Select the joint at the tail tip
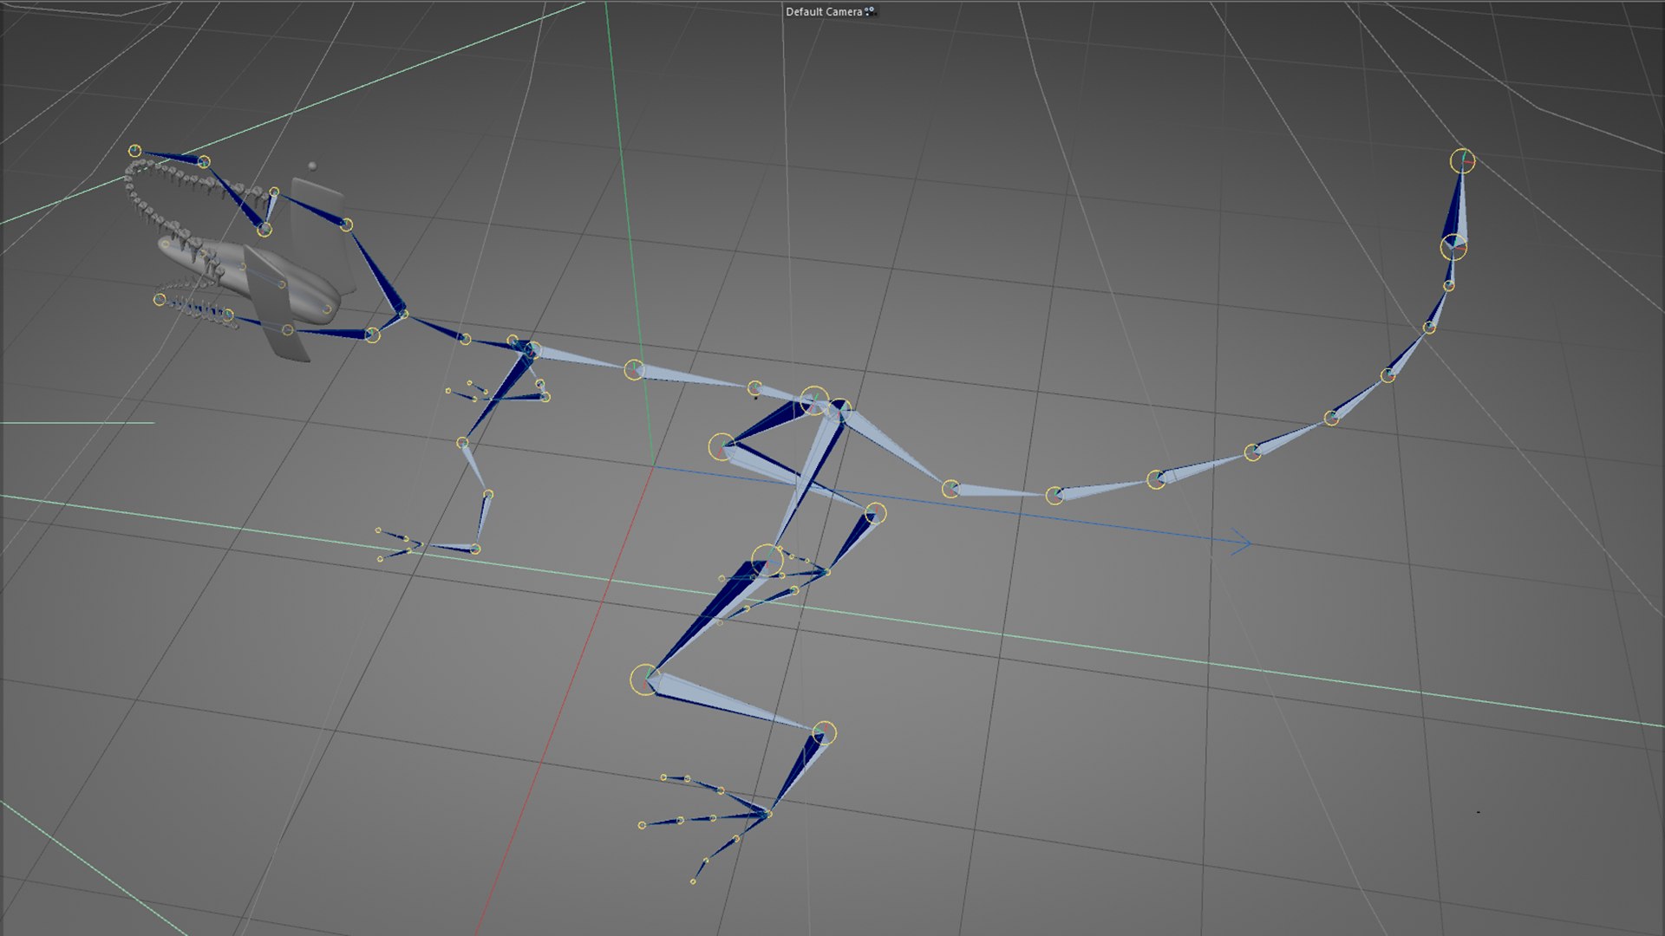The image size is (1665, 936). click(1463, 160)
